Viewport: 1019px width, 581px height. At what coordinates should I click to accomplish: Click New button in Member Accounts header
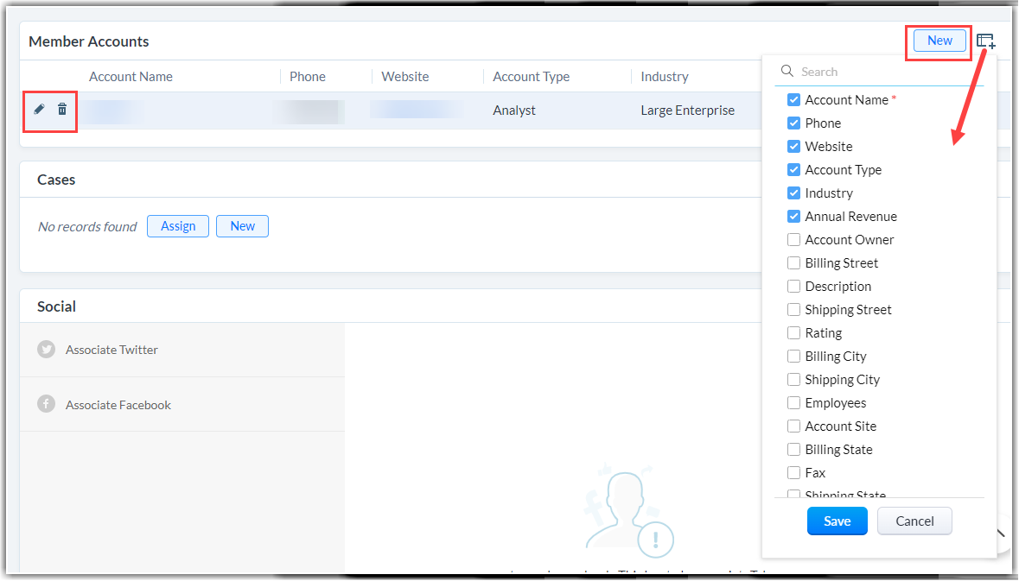click(x=939, y=41)
